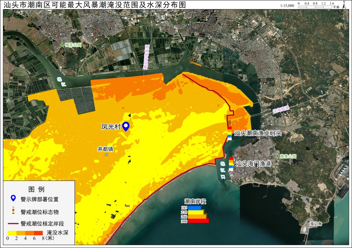Screen dimensions: 352x248
Task: Click the north arrow compass icon
Action: click(x=344, y=4)
